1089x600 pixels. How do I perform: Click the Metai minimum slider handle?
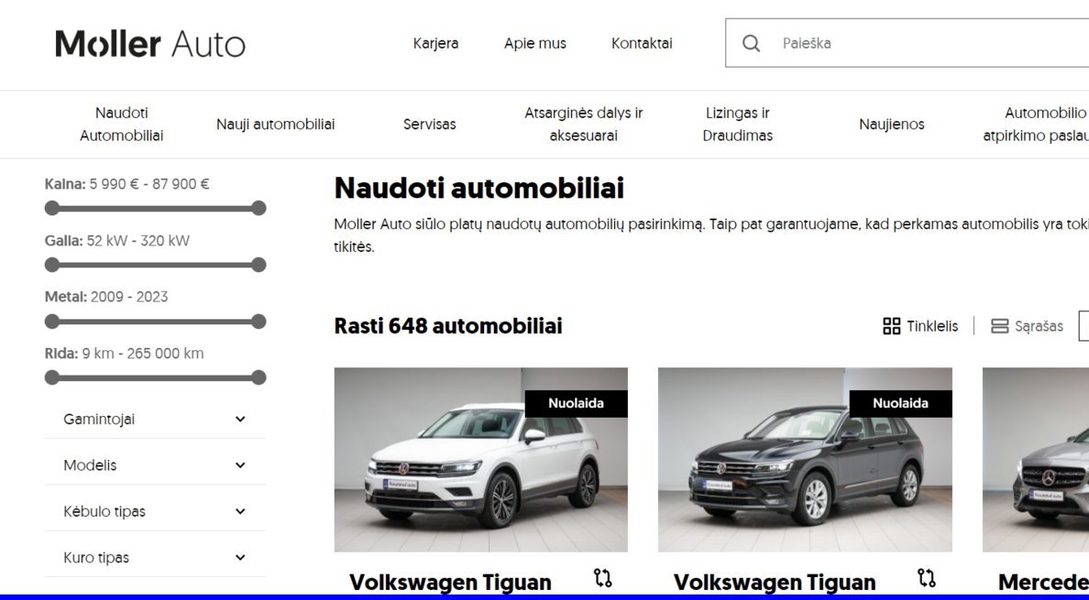[x=52, y=322]
